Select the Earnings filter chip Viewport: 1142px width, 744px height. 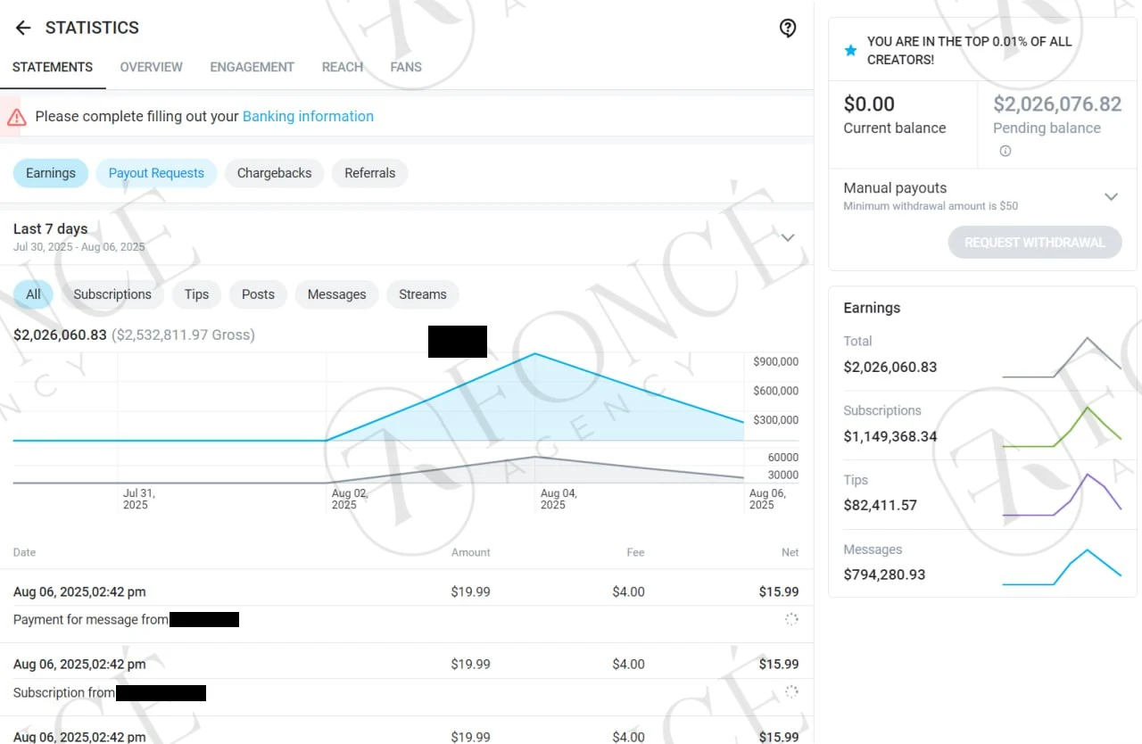51,173
